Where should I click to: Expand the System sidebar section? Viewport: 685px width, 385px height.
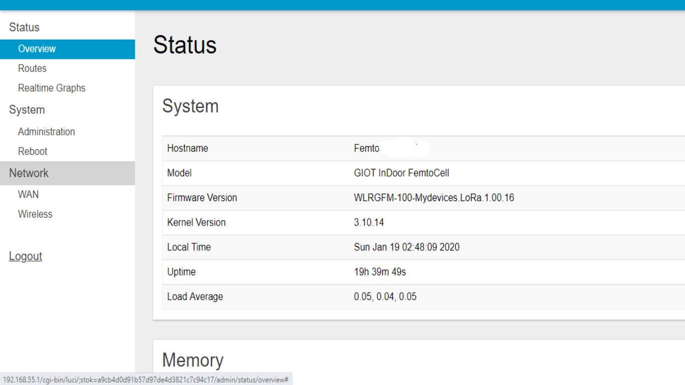pyautogui.click(x=27, y=110)
